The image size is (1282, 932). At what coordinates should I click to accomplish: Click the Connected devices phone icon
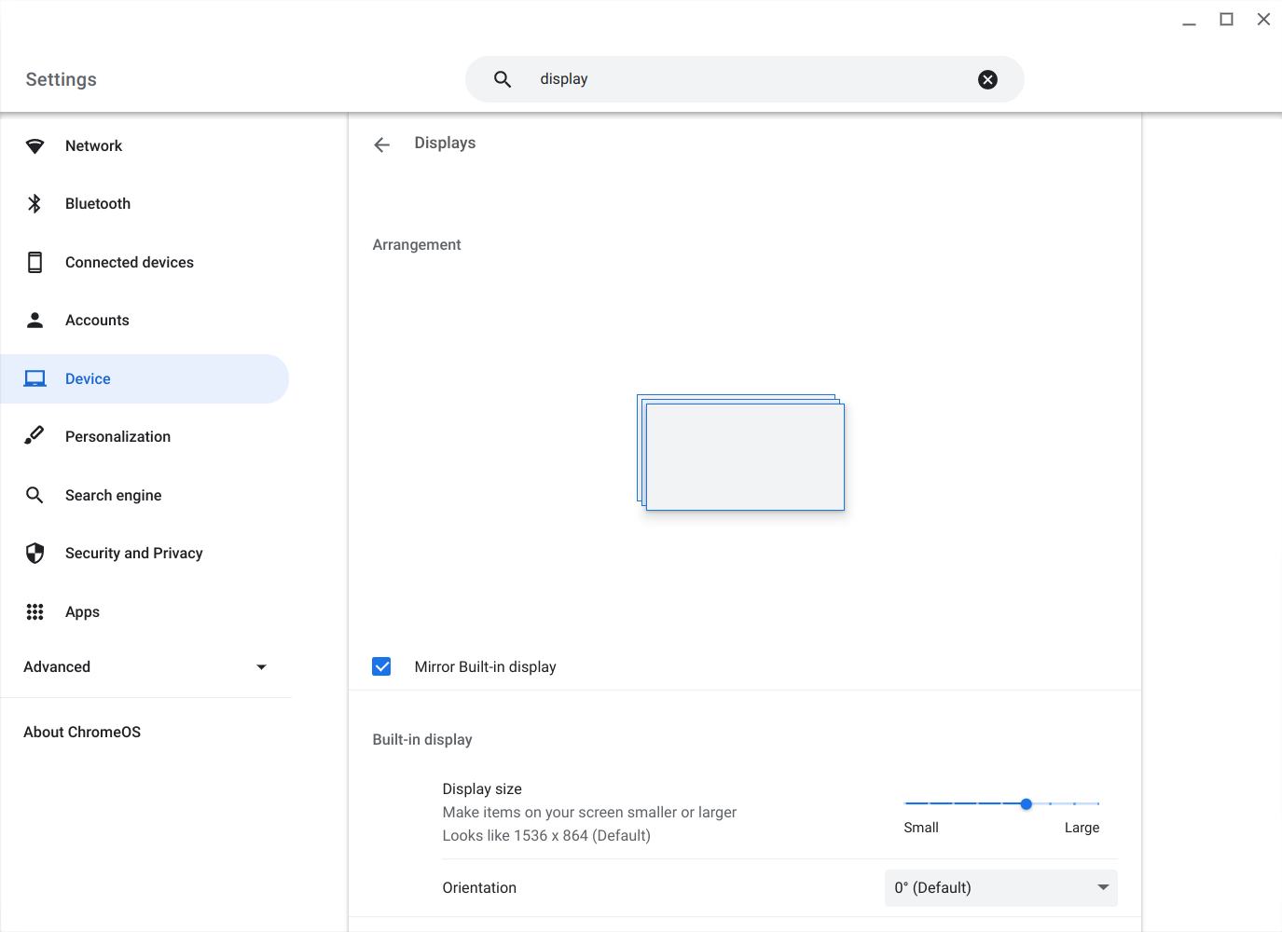pyautogui.click(x=34, y=263)
